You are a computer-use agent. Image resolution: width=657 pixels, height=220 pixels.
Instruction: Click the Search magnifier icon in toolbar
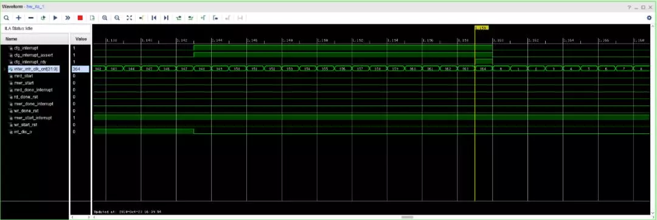6,18
